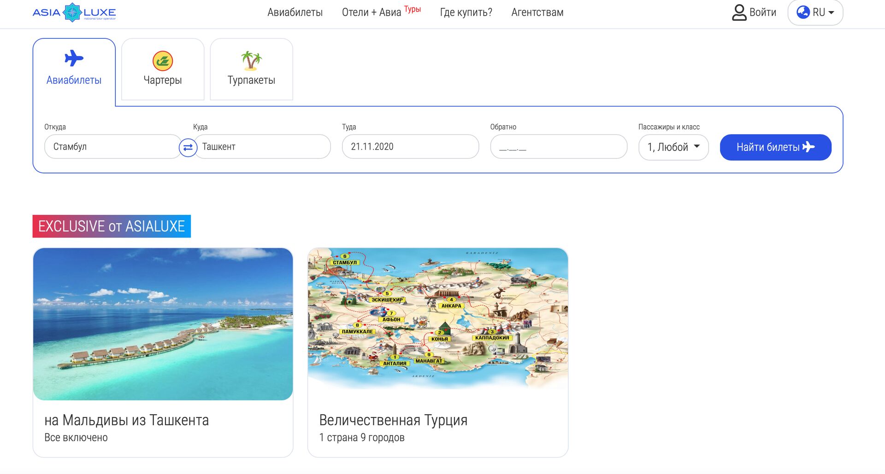Image resolution: width=885 pixels, height=474 pixels.
Task: Open the Туда departure date picker
Action: click(410, 147)
